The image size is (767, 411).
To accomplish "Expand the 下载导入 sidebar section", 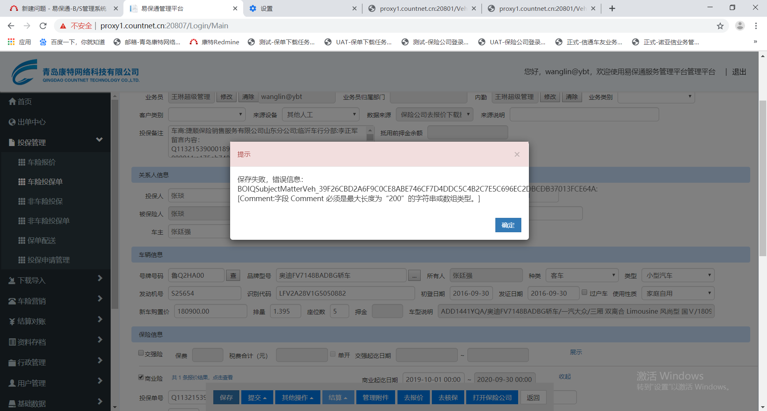I will tap(55, 280).
